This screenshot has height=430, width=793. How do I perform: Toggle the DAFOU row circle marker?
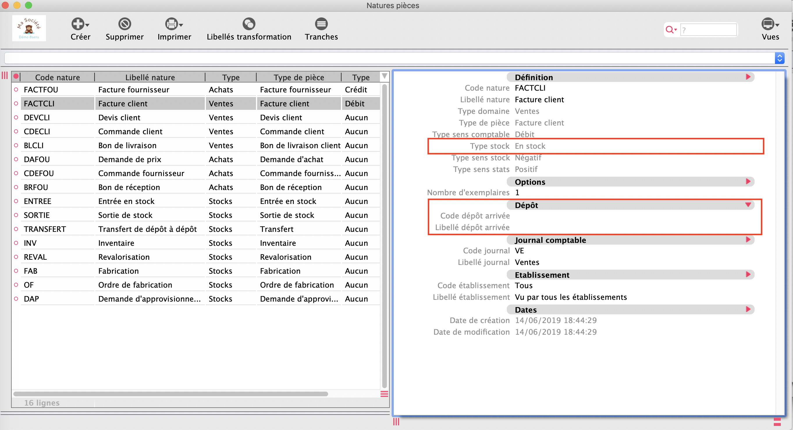16,159
